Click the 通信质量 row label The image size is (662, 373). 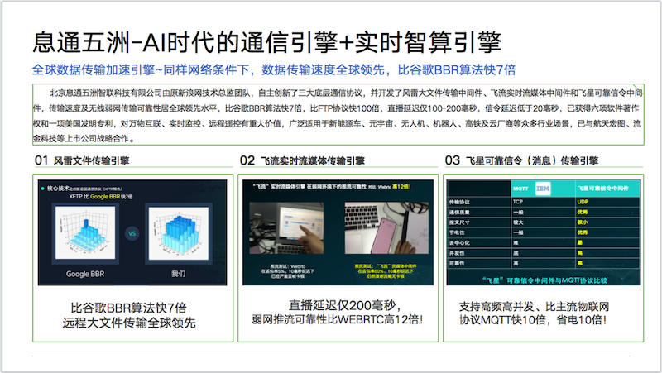tap(459, 213)
